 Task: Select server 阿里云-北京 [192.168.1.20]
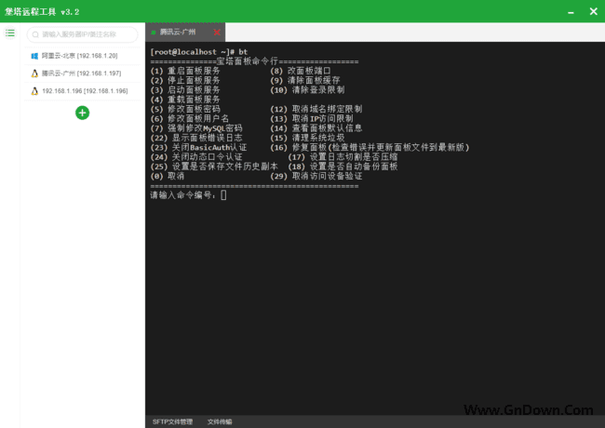click(x=83, y=56)
